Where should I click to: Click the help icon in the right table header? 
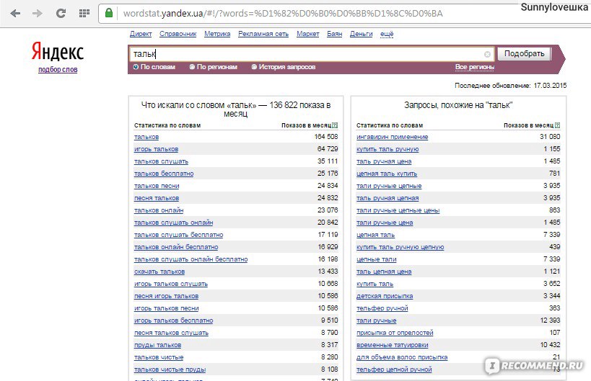(558, 125)
